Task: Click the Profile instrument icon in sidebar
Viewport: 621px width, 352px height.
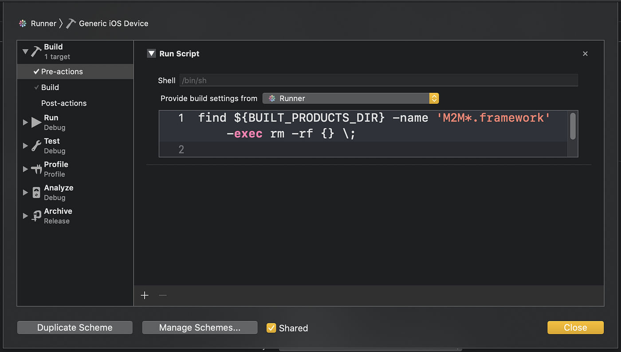Action: coord(36,169)
